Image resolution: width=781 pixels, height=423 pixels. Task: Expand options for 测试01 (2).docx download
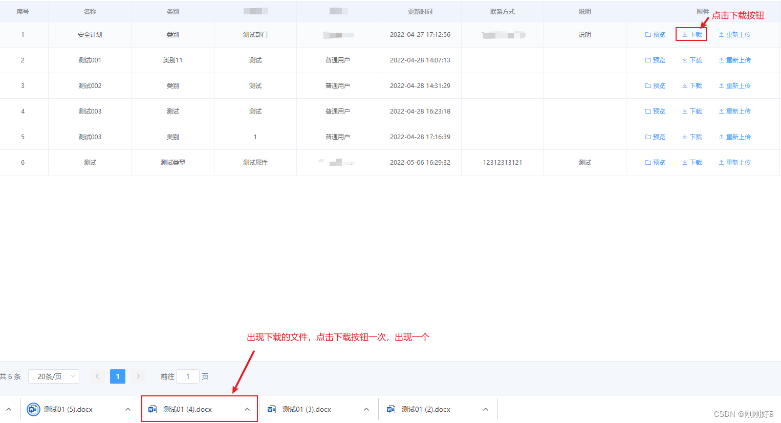pyautogui.click(x=486, y=409)
